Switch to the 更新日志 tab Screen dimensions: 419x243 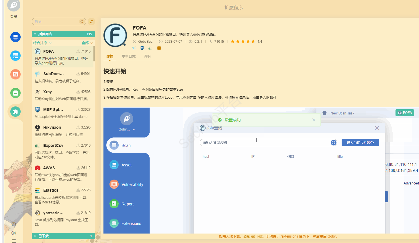[128, 57]
